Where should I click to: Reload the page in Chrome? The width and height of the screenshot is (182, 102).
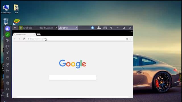tap(24, 39)
